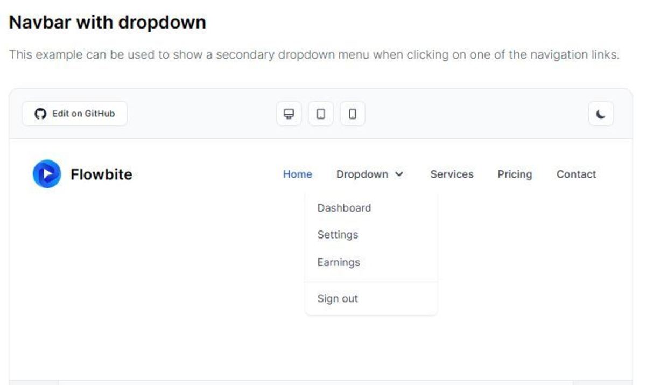This screenshot has width=646, height=385.
Task: Click Sign out in the dropdown
Action: (x=338, y=298)
